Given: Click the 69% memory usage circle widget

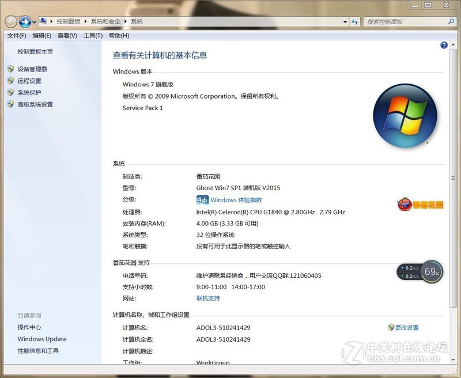Looking at the screenshot, I should (x=431, y=271).
